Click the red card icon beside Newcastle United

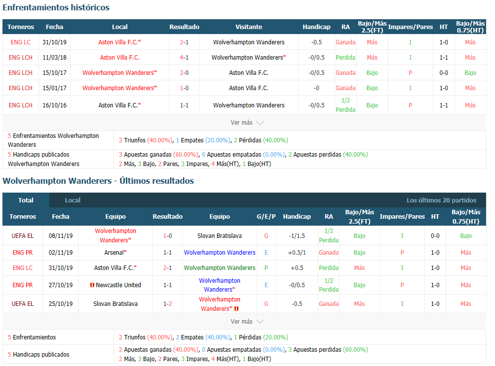(92, 285)
